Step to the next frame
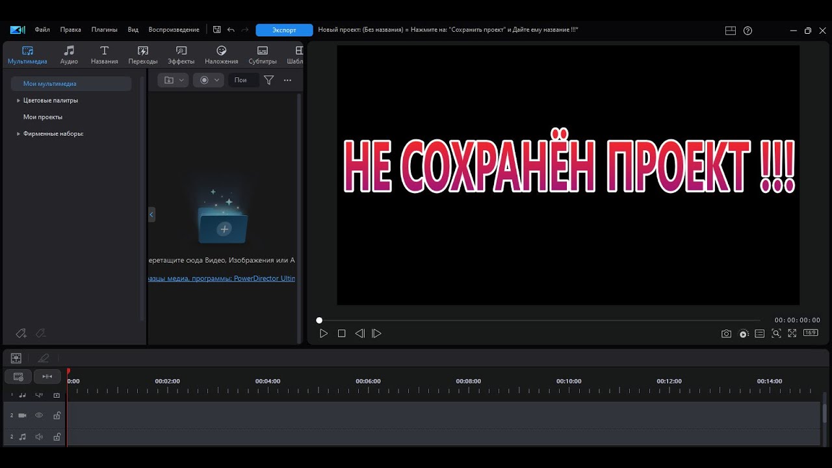This screenshot has width=832, height=468. point(376,333)
